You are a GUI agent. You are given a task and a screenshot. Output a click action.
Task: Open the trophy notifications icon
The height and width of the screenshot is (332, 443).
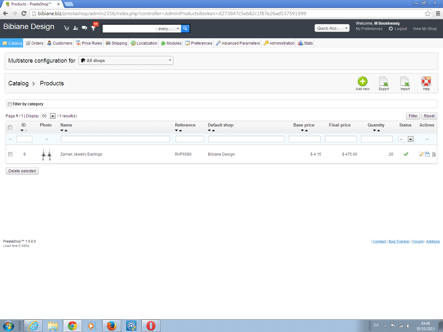(93, 28)
